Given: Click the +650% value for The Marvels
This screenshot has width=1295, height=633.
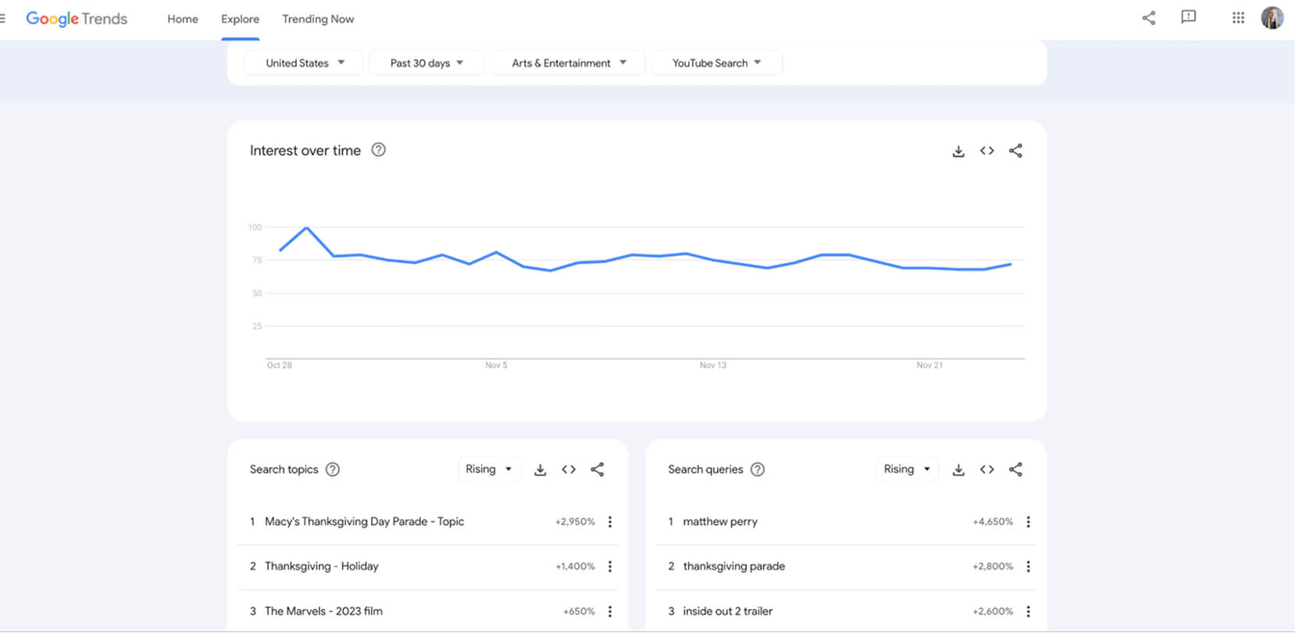Looking at the screenshot, I should pyautogui.click(x=579, y=611).
